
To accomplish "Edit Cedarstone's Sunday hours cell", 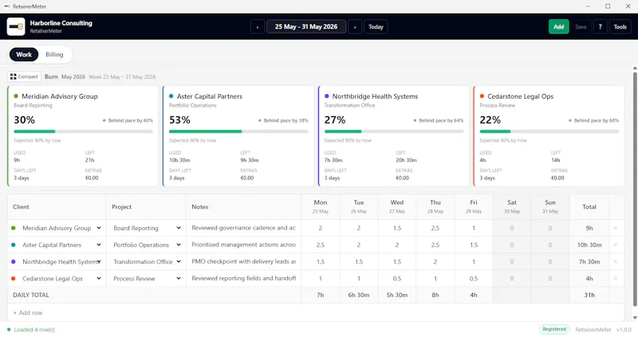I will pyautogui.click(x=550, y=279).
